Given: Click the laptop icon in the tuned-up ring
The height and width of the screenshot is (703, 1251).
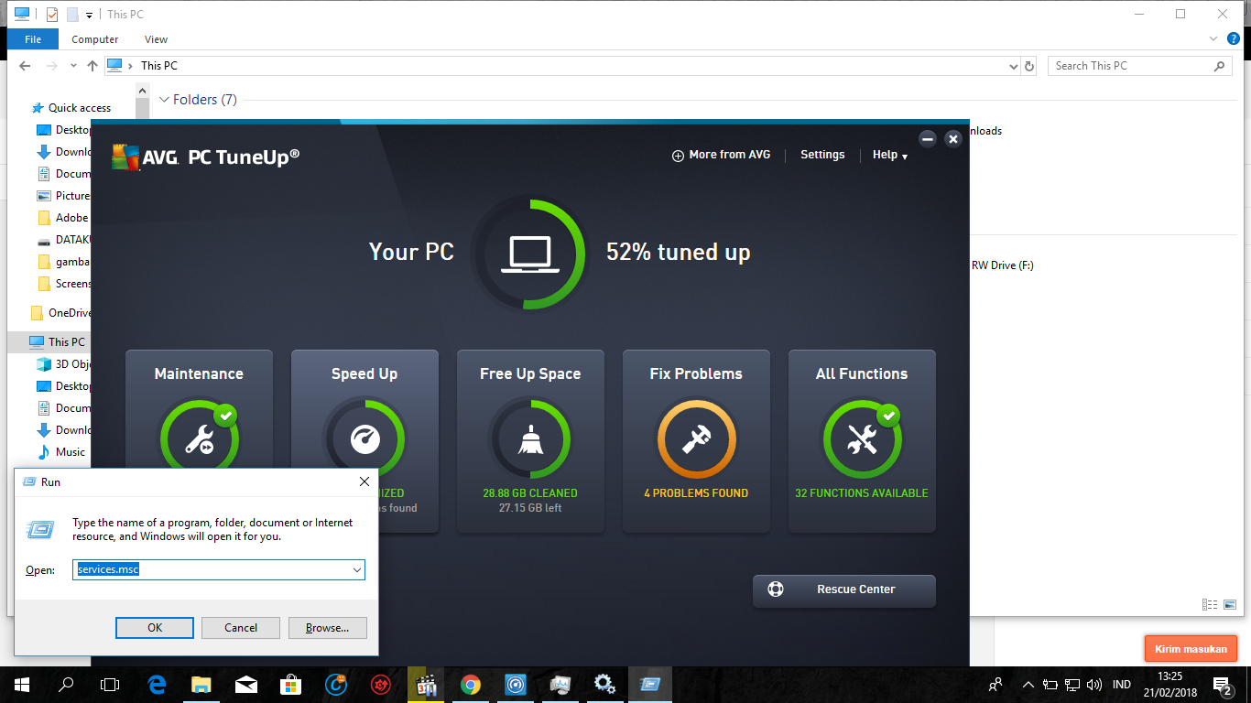Looking at the screenshot, I should pyautogui.click(x=529, y=254).
